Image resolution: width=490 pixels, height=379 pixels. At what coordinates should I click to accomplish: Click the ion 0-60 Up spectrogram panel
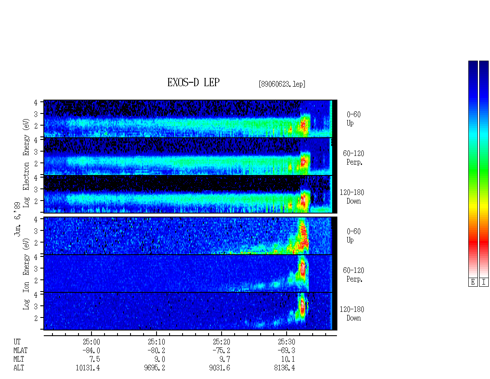[190, 236]
